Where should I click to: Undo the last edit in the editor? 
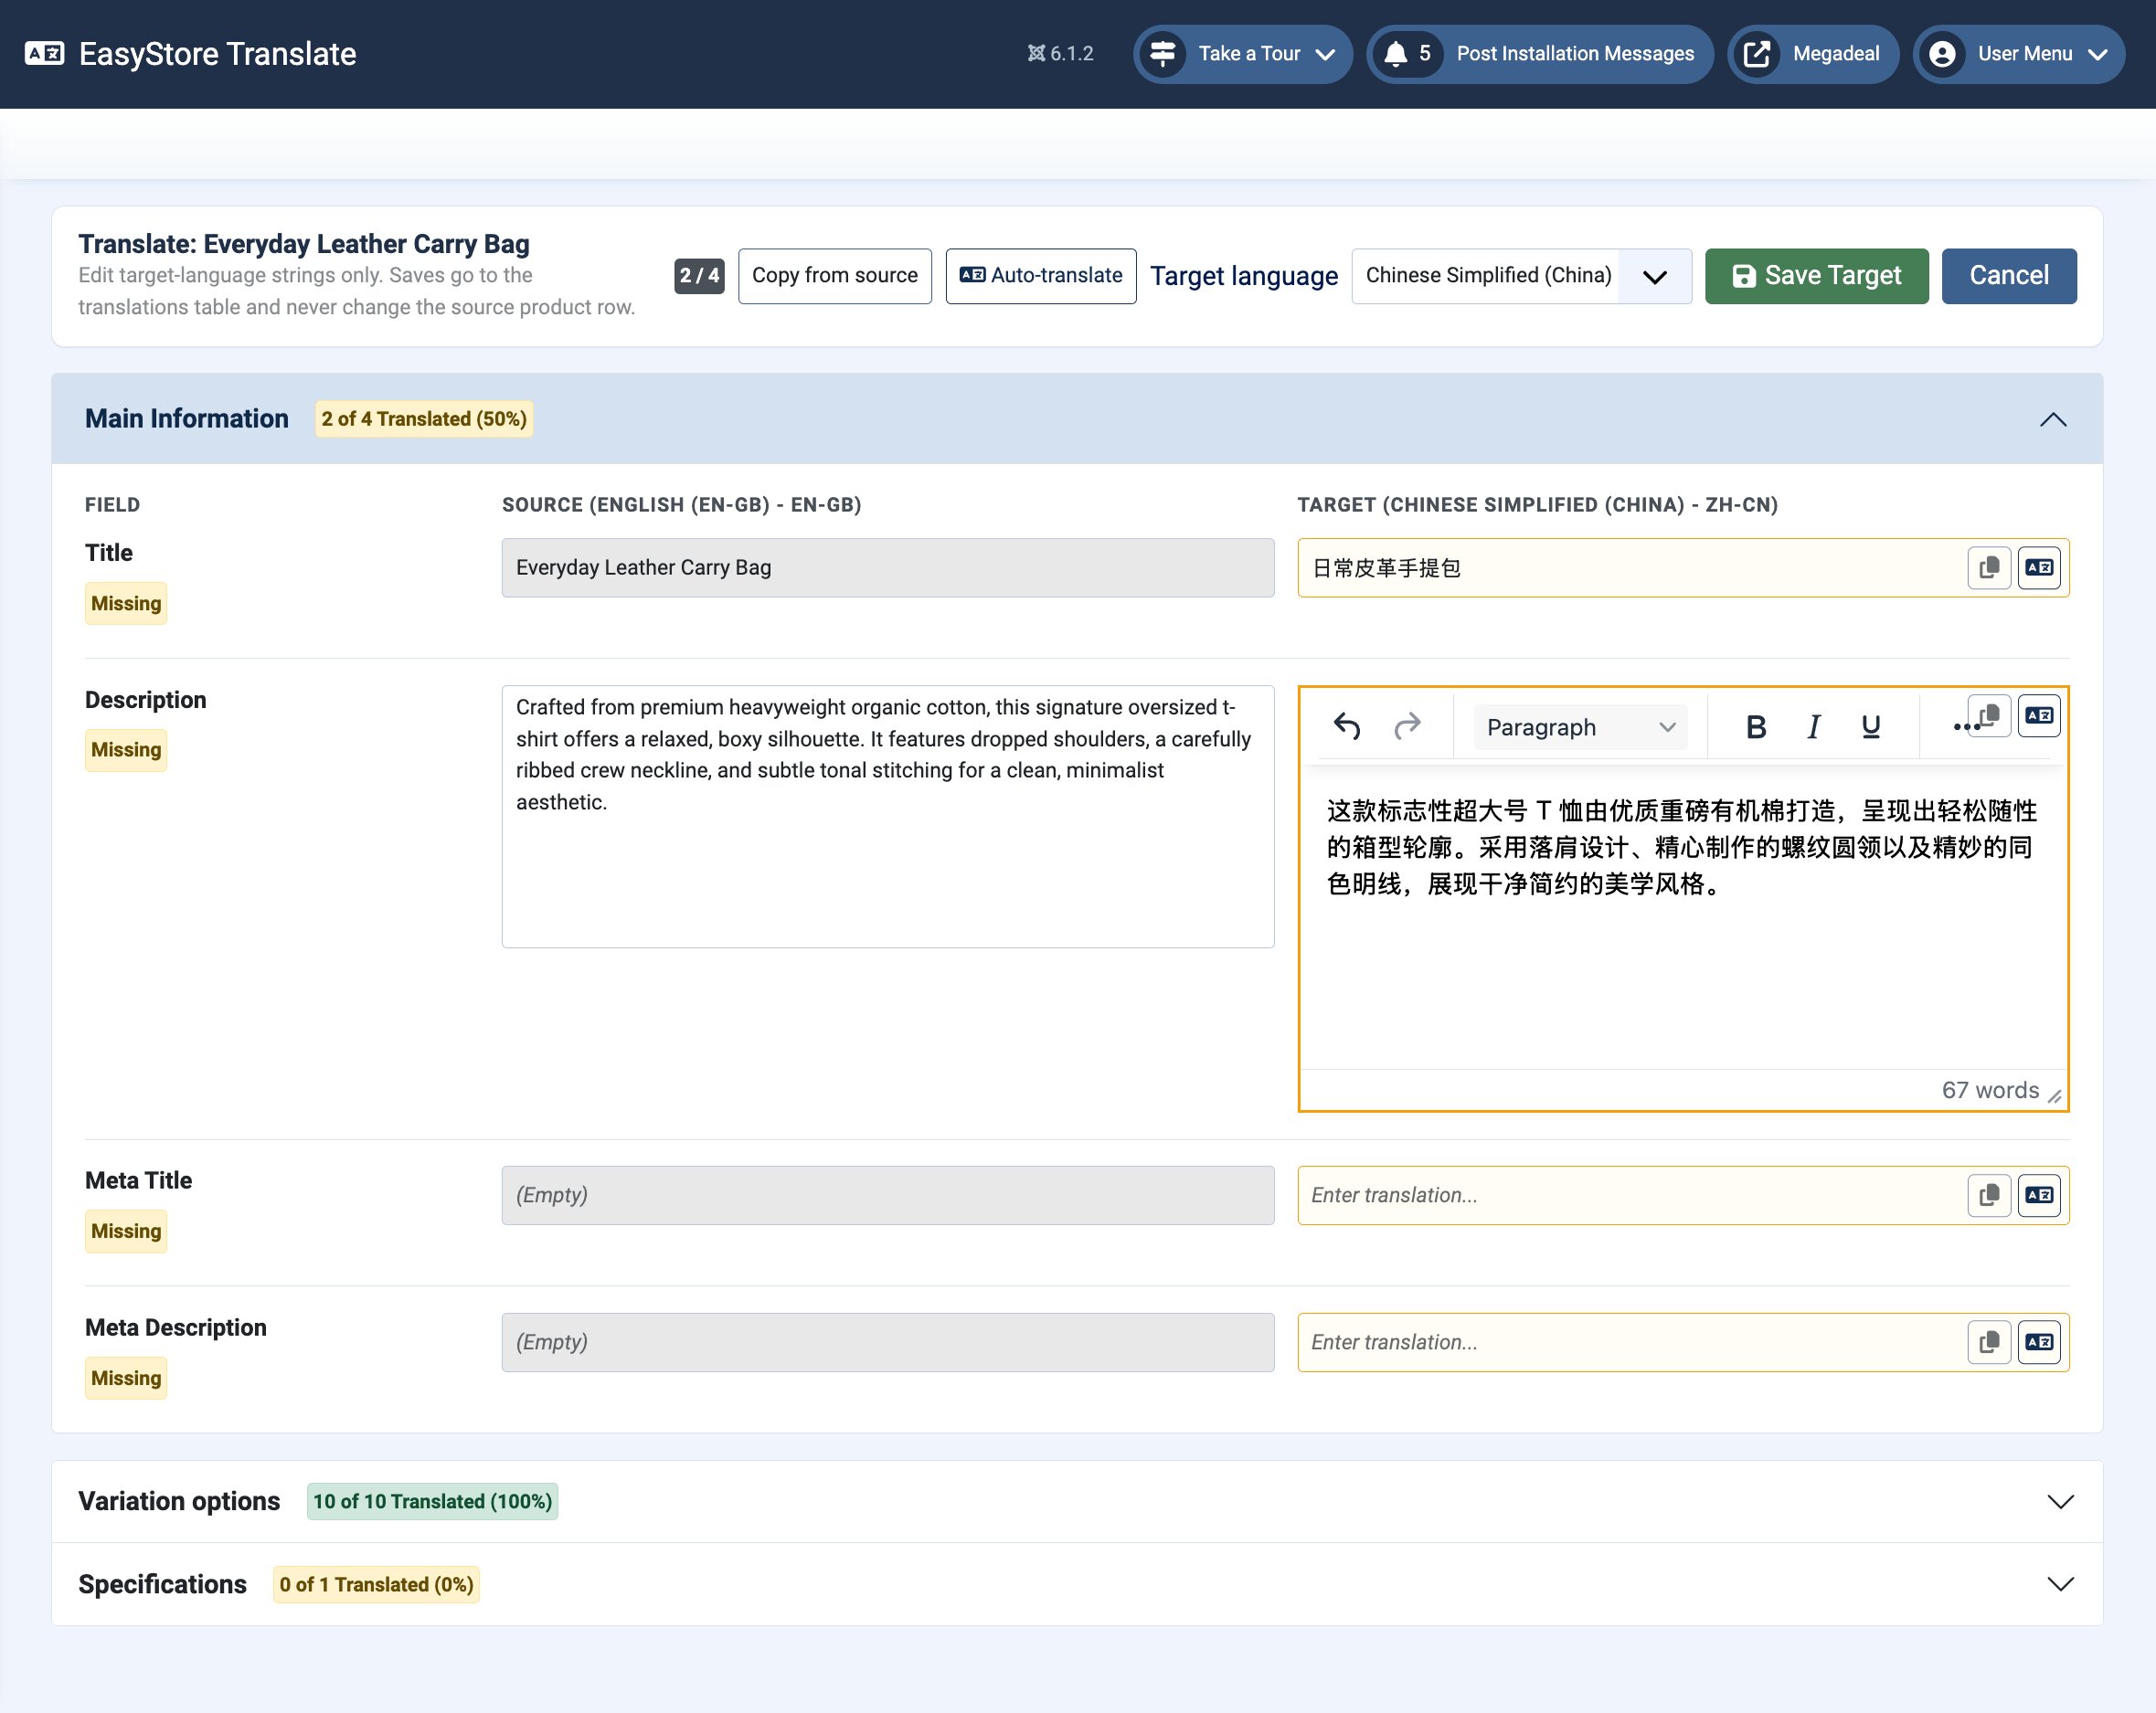(1347, 726)
